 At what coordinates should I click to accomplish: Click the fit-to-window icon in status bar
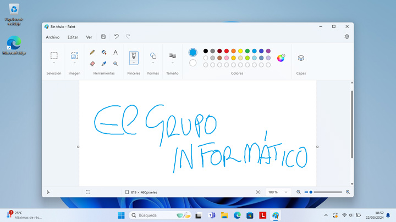pyautogui.click(x=258, y=192)
